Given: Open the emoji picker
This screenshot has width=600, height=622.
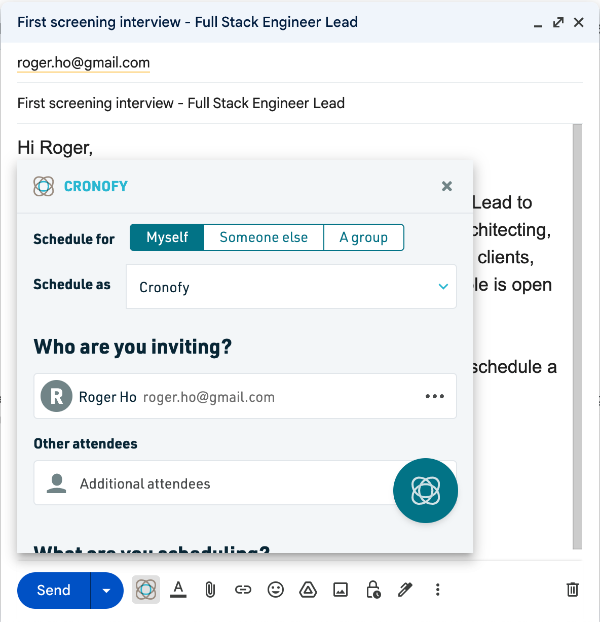Looking at the screenshot, I should tap(276, 590).
